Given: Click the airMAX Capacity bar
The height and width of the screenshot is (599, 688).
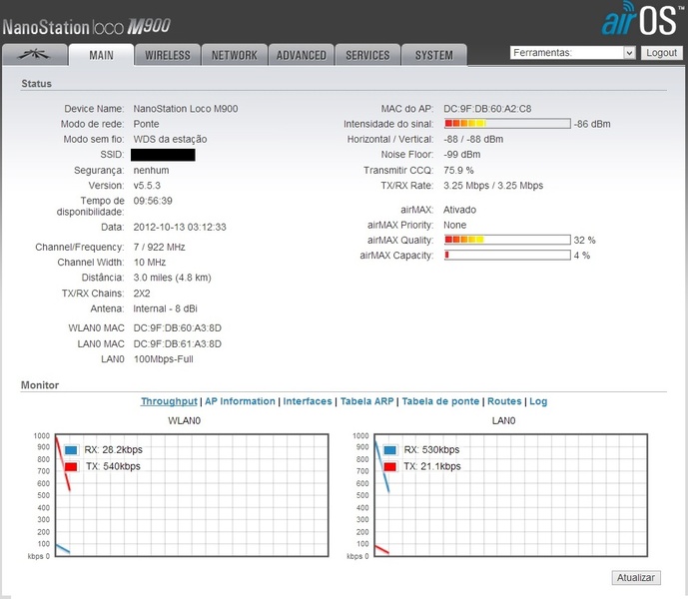Looking at the screenshot, I should click(x=507, y=255).
